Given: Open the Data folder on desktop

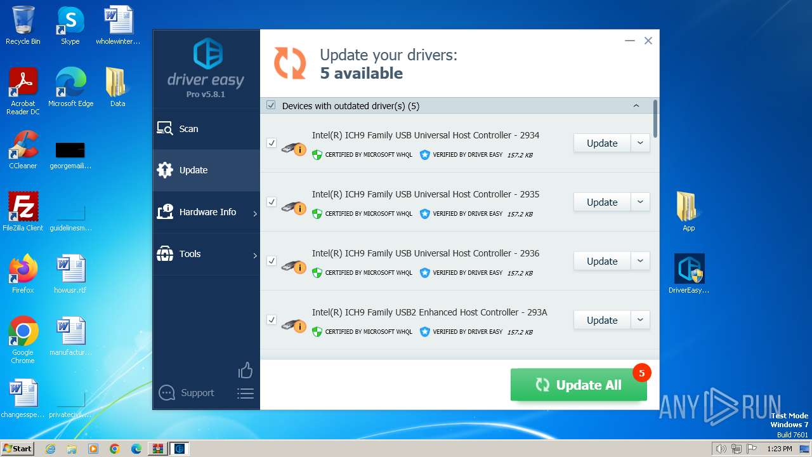Looking at the screenshot, I should [x=117, y=88].
